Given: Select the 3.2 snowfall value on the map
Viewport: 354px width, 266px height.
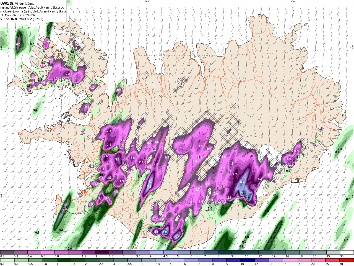Looking at the screenshot, I should [260, 179].
